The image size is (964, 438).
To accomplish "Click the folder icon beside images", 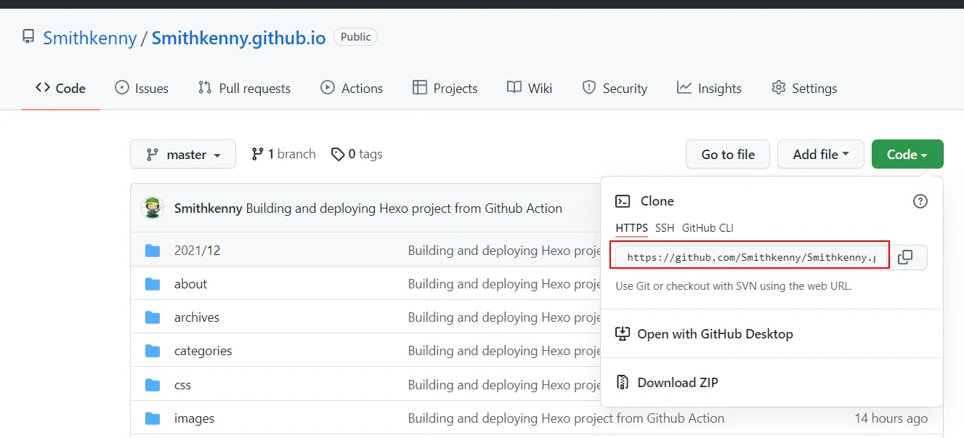I will (x=153, y=418).
